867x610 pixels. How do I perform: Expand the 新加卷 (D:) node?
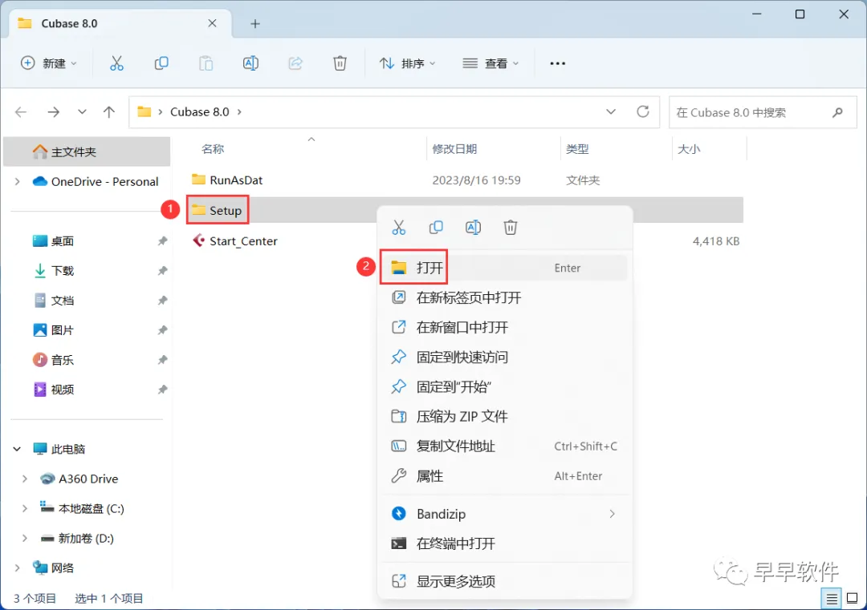(x=24, y=539)
